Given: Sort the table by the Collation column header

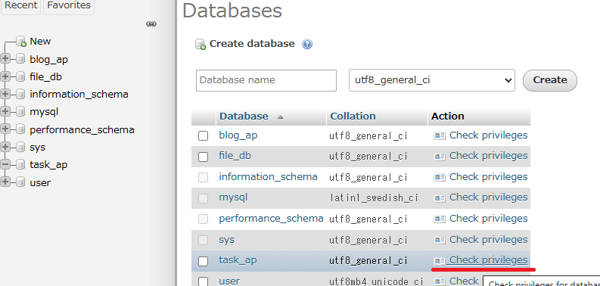Looking at the screenshot, I should pyautogui.click(x=353, y=117).
